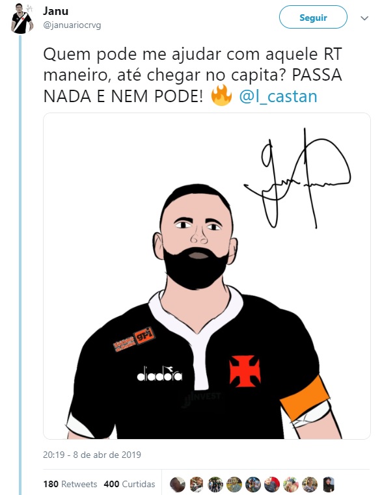Open the attached player illustration image
382x495 pixels.
tap(207, 276)
